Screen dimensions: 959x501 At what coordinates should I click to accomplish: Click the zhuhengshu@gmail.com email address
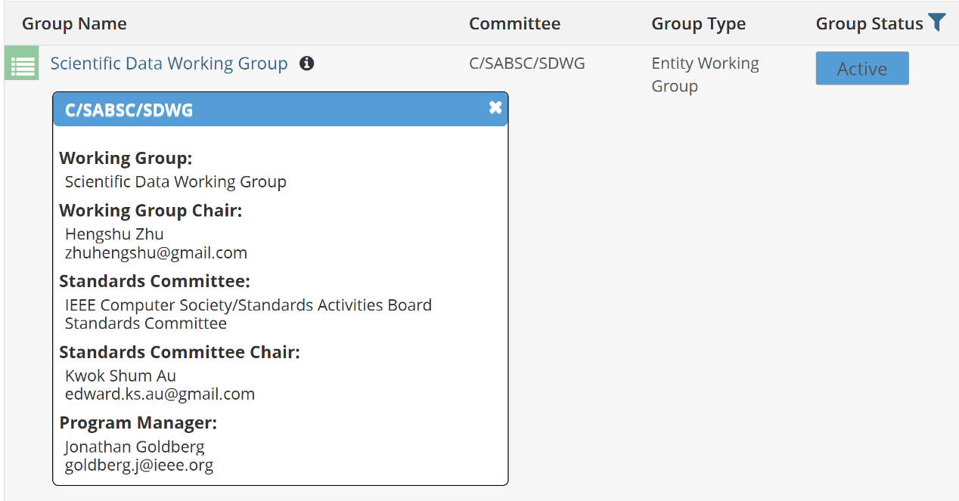click(x=156, y=252)
